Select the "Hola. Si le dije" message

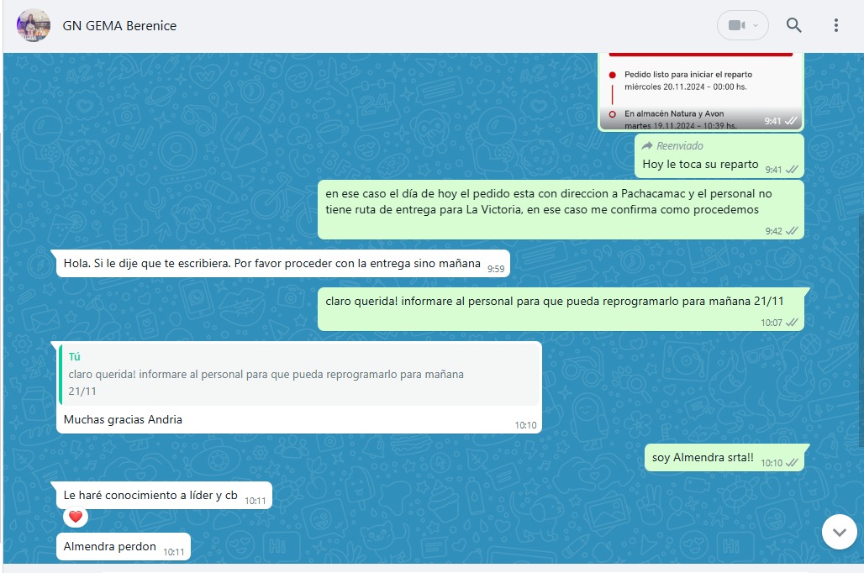[271, 264]
